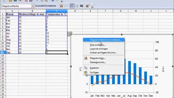Click the Aug precipitation bar in chart
The height and width of the screenshot is (98, 174).
tap(129, 72)
